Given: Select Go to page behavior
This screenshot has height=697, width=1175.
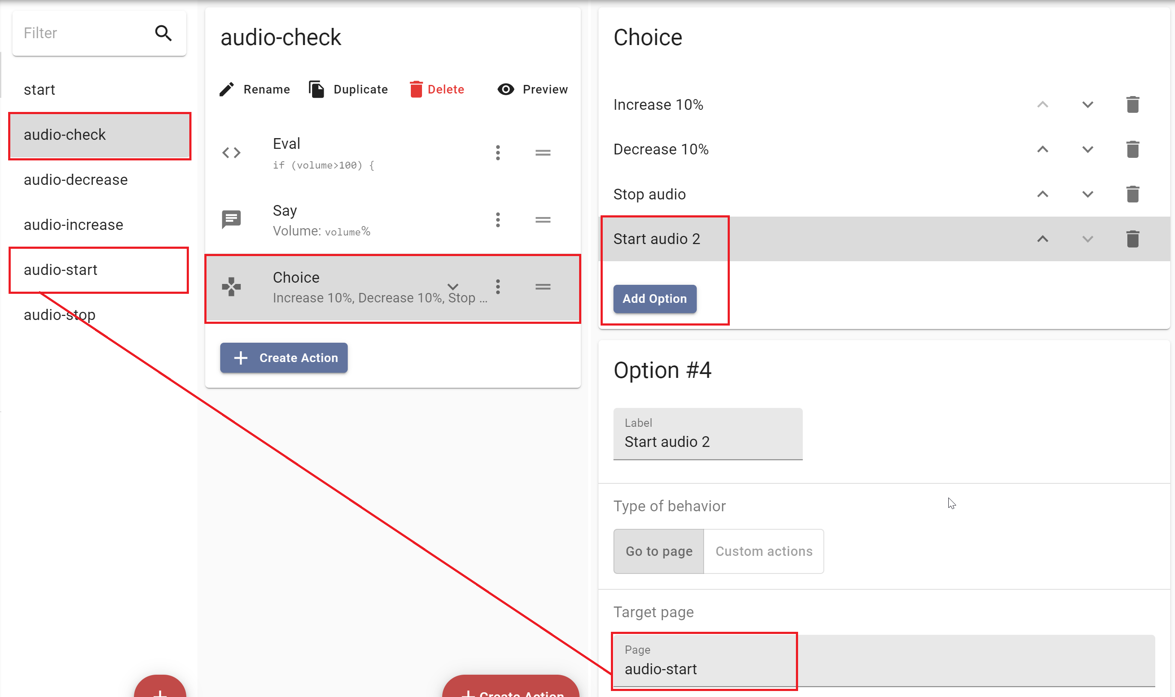Looking at the screenshot, I should point(659,551).
